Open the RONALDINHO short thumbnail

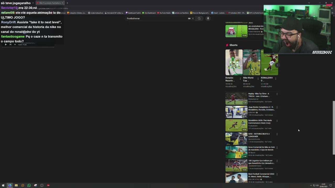[x=269, y=62]
